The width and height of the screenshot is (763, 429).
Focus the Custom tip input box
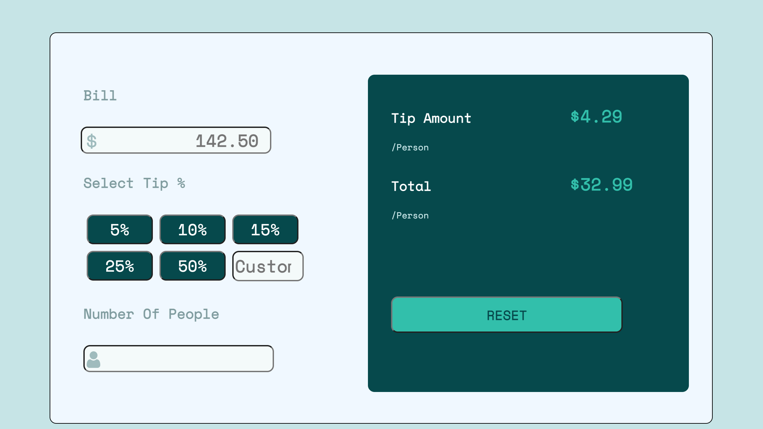coord(268,266)
